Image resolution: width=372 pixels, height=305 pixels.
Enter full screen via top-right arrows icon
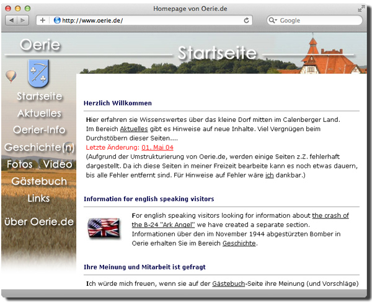361,9
